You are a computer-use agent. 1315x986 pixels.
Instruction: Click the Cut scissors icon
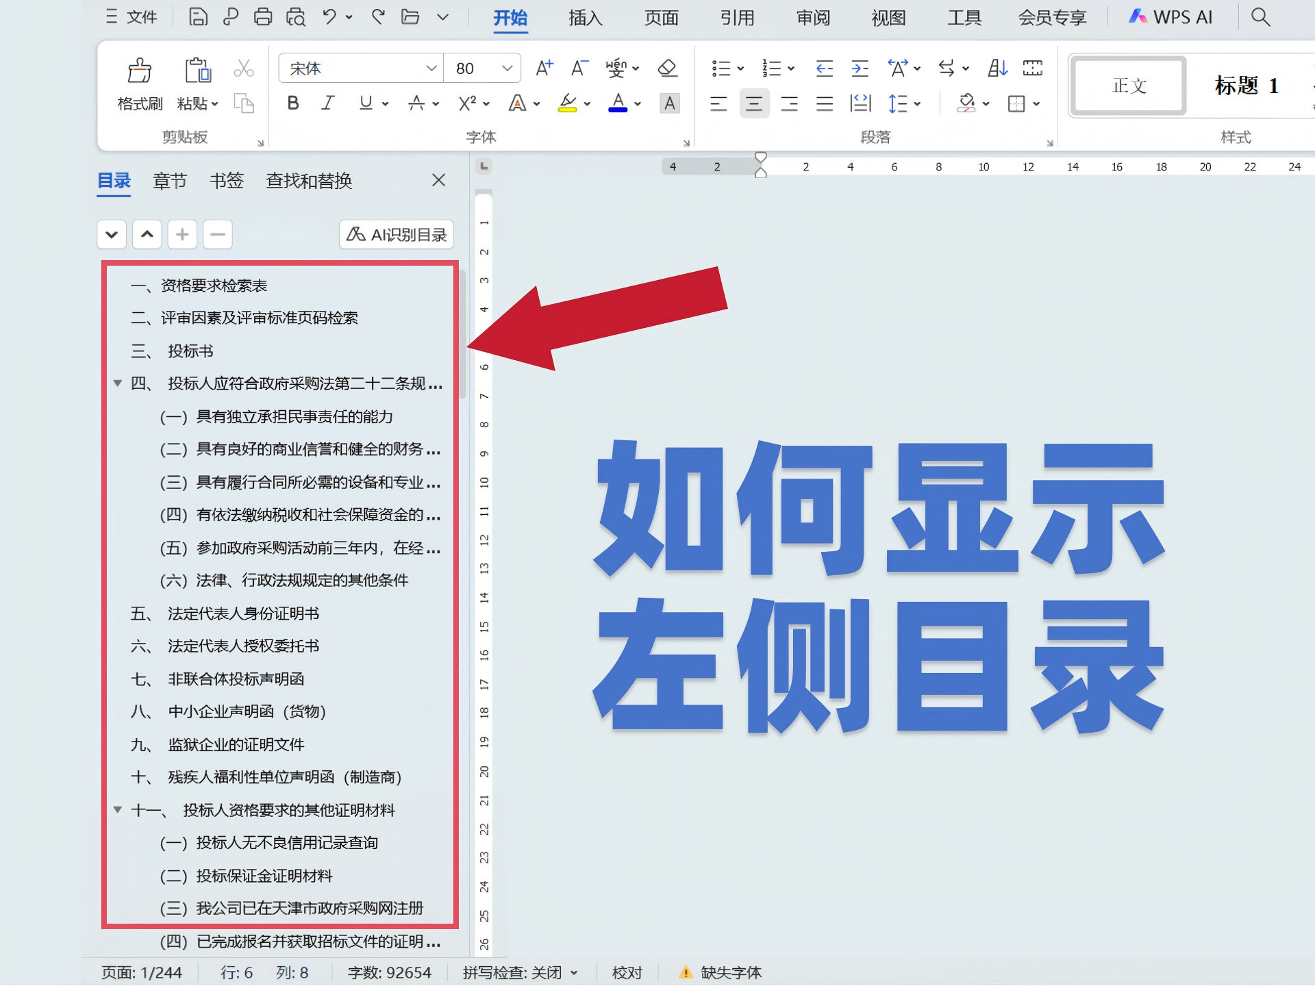tap(244, 68)
